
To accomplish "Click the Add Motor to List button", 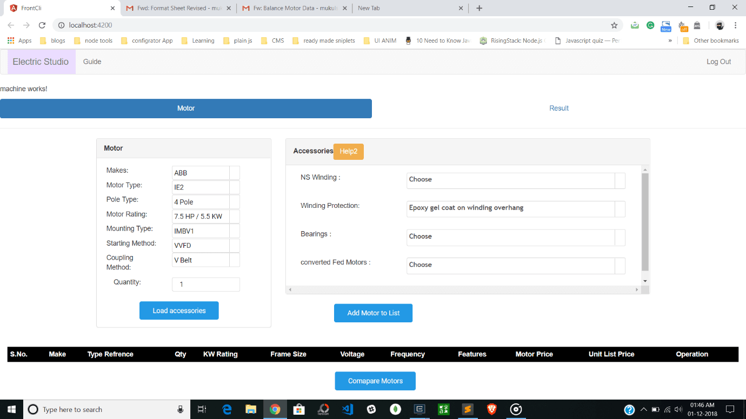I will coord(373,313).
